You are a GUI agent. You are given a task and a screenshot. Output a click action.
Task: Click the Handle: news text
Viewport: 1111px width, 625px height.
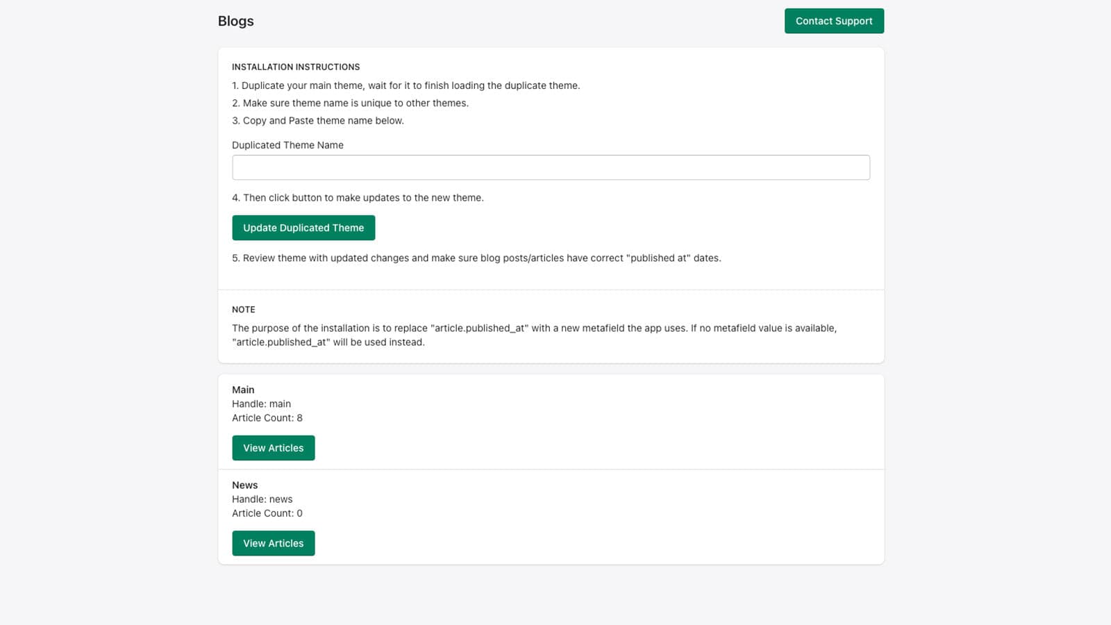[262, 499]
